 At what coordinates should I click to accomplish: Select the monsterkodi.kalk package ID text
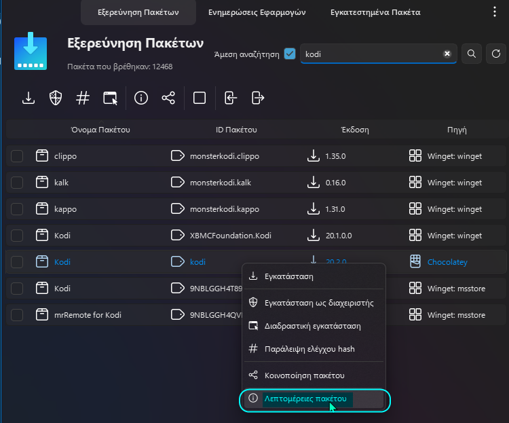click(221, 183)
